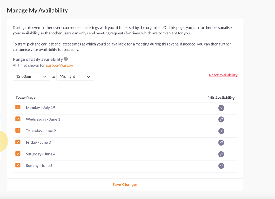The image size is (275, 199).
Task: Open the help tooltip beside Range of daily availability
Action: 65,59
